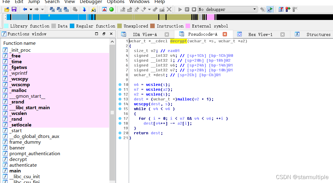The width and height of the screenshot is (333, 183).
Task: Switch to the IDA View-A tab
Action: coord(145,34)
